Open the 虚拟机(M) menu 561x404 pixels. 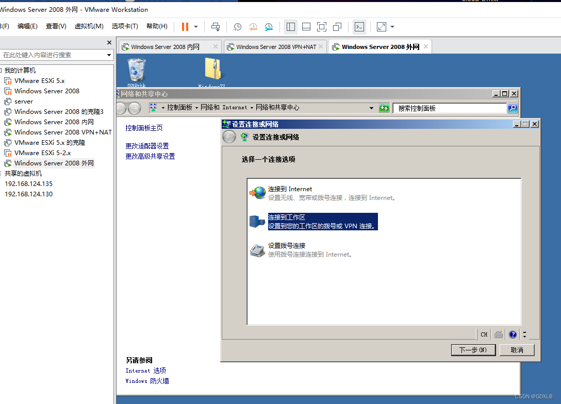pyautogui.click(x=89, y=26)
